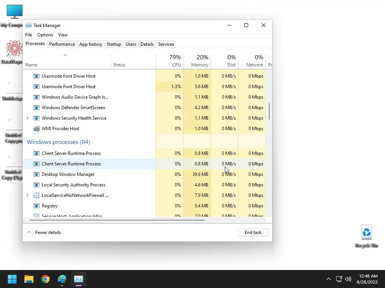385x288 pixels.
Task: Click the 39.6 MB memory value
Action: [200, 174]
